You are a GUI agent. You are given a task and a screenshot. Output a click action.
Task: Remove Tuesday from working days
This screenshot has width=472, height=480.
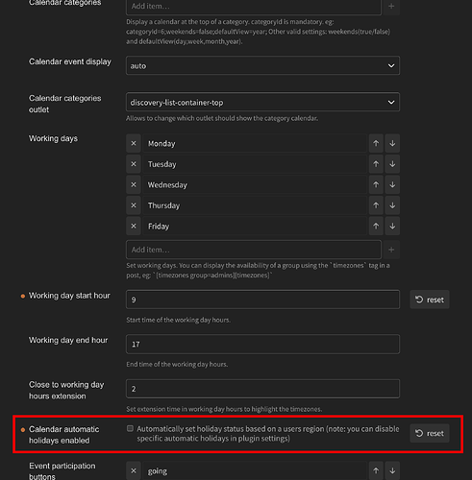(x=134, y=164)
